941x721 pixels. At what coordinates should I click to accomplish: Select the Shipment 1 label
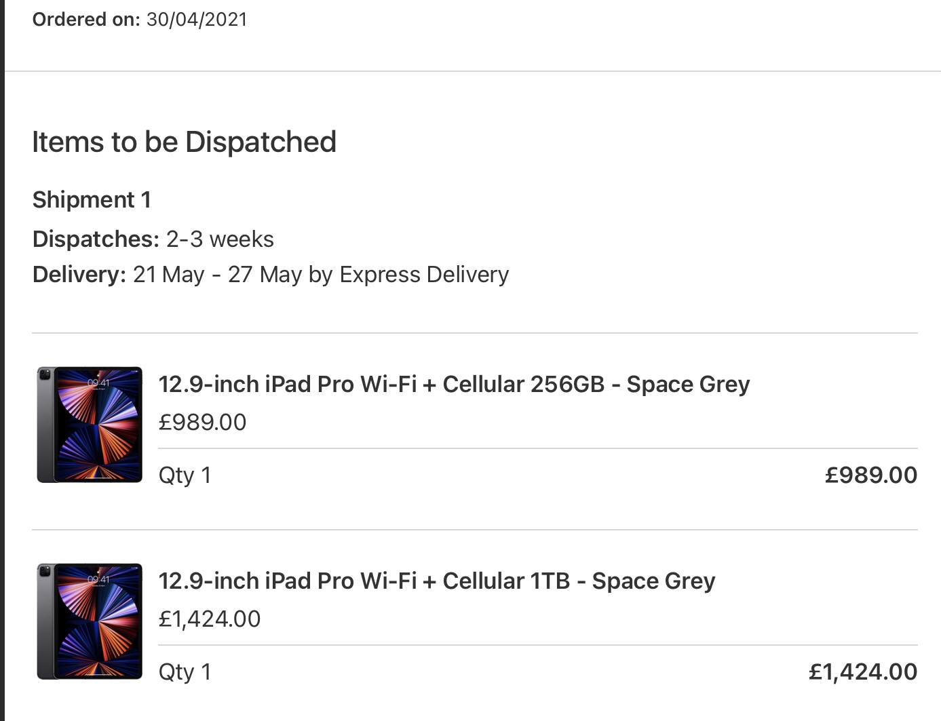pos(92,199)
